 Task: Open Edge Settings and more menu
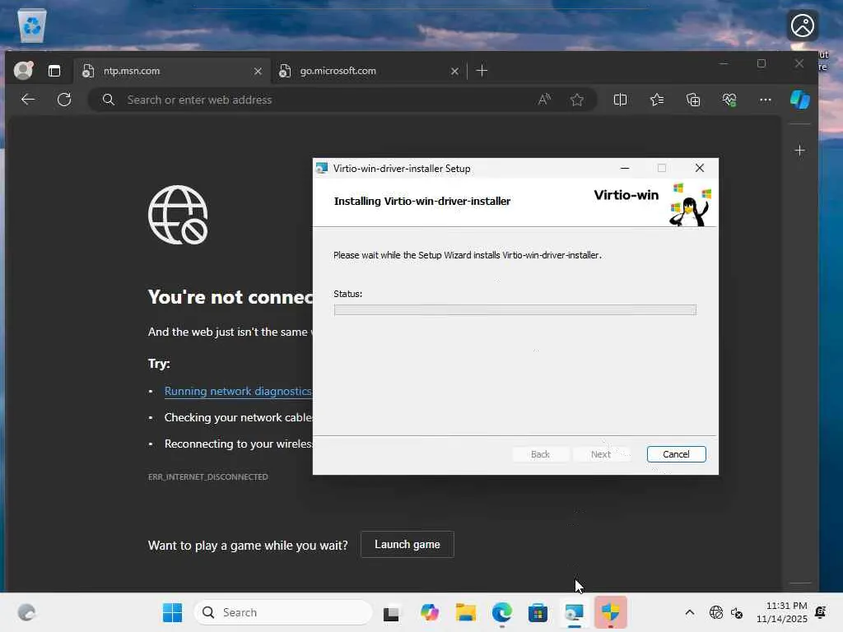pyautogui.click(x=765, y=100)
